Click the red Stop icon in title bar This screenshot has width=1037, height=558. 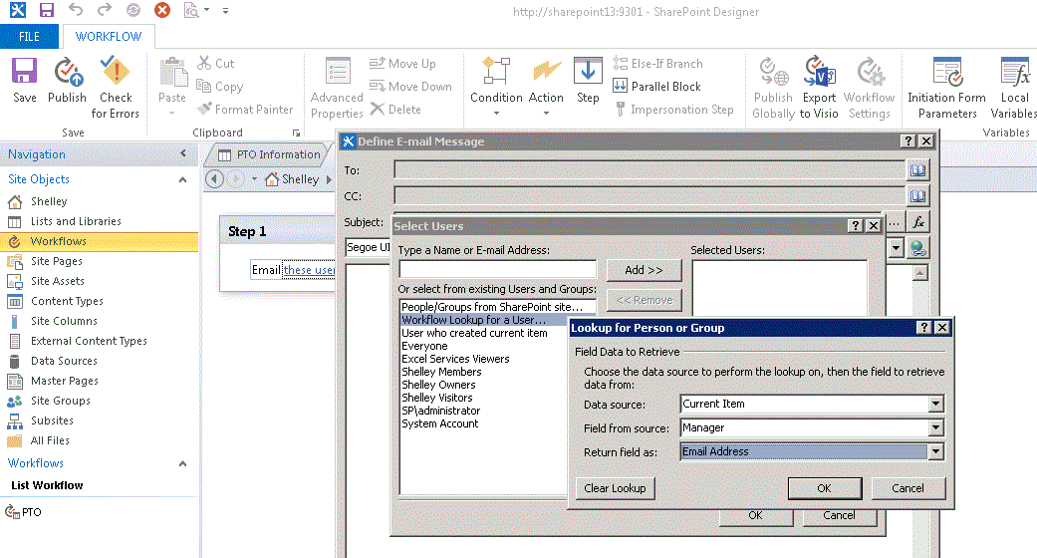click(162, 10)
